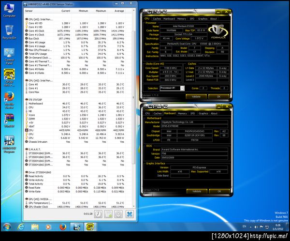Select the DIMM voltage row

click(75, 119)
